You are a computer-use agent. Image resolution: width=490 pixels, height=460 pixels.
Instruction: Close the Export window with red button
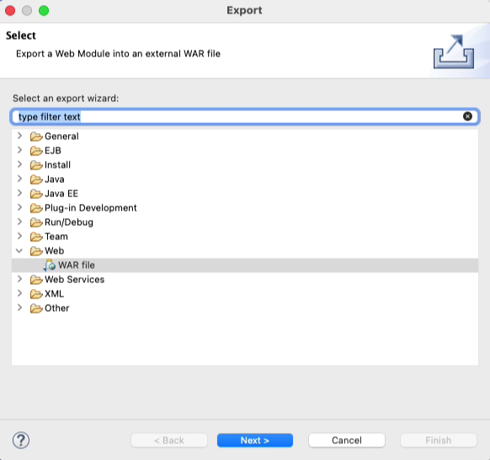pos(10,11)
